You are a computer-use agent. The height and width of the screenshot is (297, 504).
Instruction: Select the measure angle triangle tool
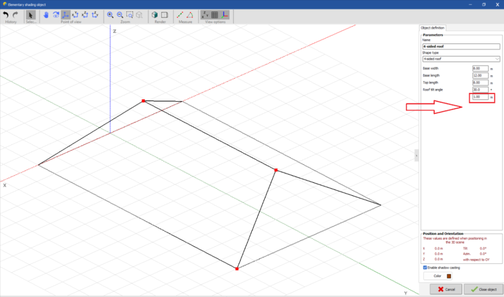(190, 15)
